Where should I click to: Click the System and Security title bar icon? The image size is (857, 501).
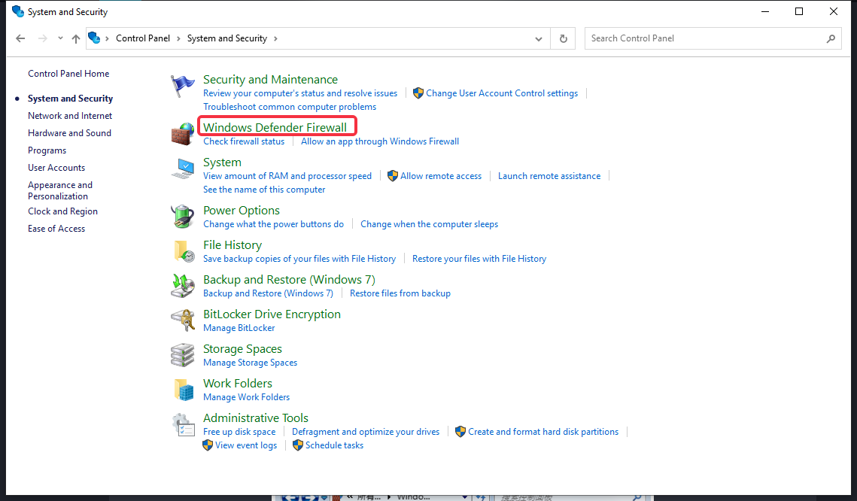point(17,11)
